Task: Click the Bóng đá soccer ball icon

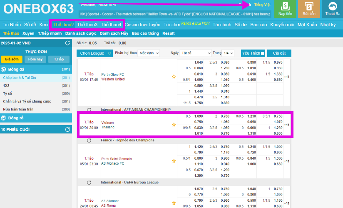Action: (3, 70)
